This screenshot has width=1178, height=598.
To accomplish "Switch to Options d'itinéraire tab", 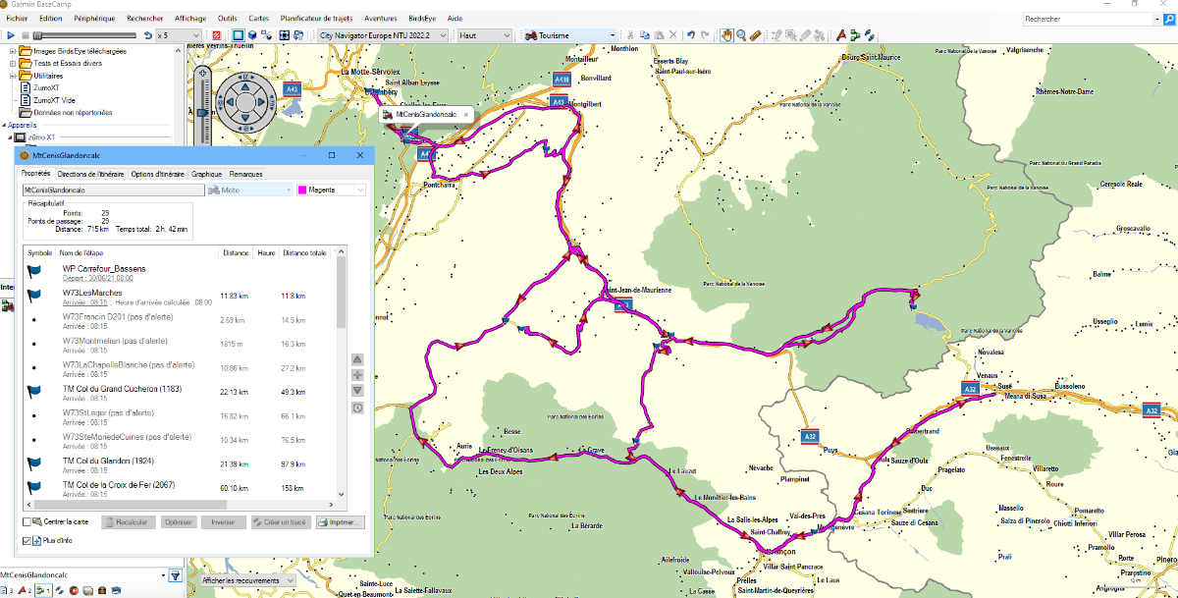I will pos(157,173).
